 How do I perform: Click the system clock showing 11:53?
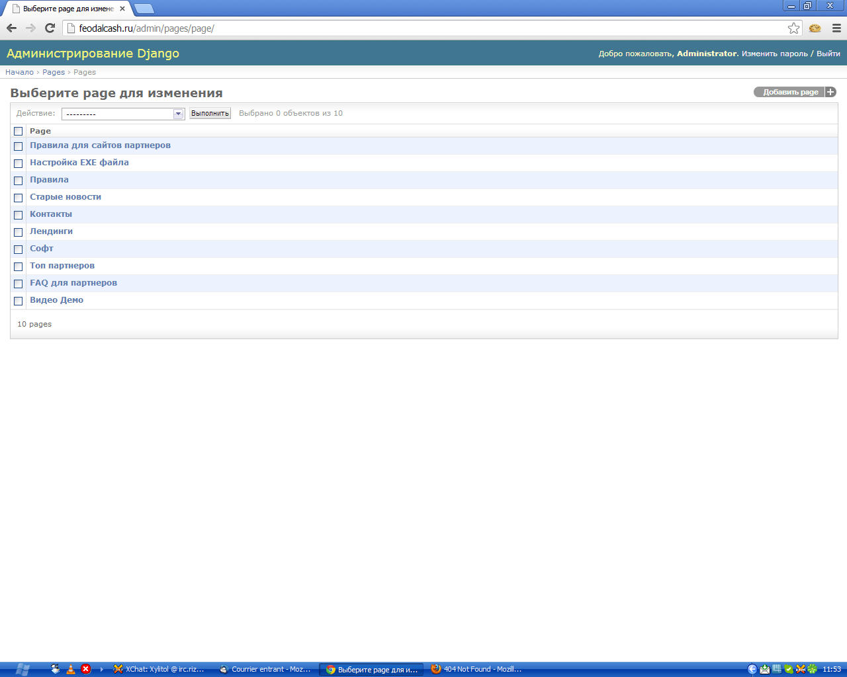pyautogui.click(x=832, y=669)
